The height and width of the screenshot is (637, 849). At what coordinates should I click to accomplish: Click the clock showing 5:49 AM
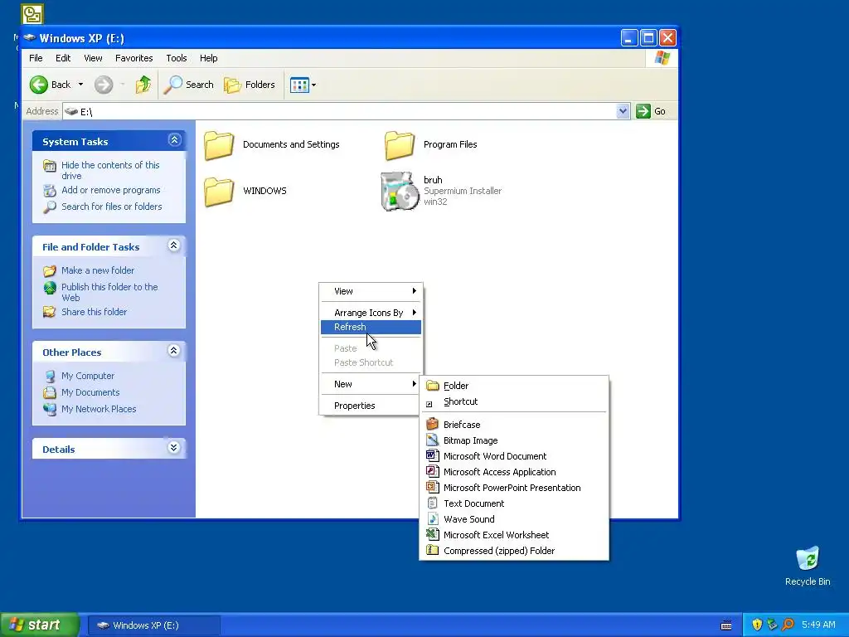tap(818, 625)
